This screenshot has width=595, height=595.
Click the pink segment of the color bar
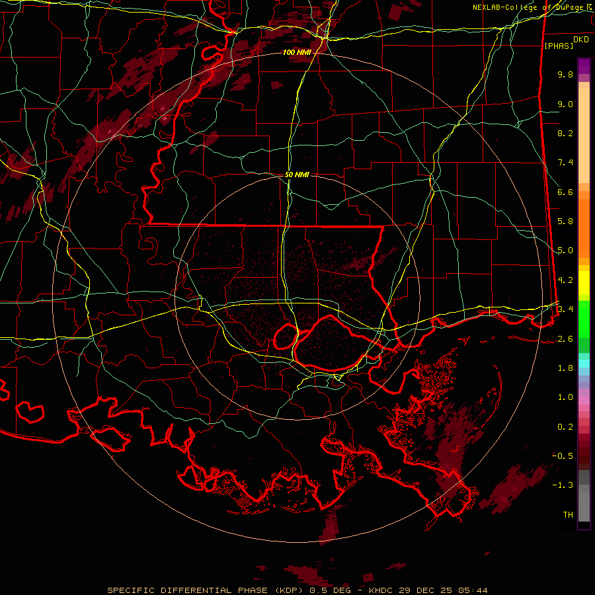click(584, 401)
